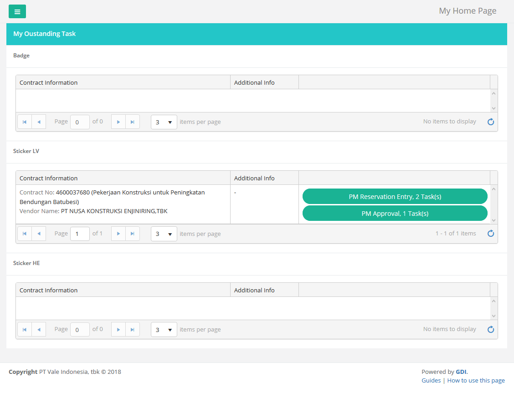Open items per page dropdown in Badge grid
The image size is (514, 393).
pyautogui.click(x=164, y=122)
